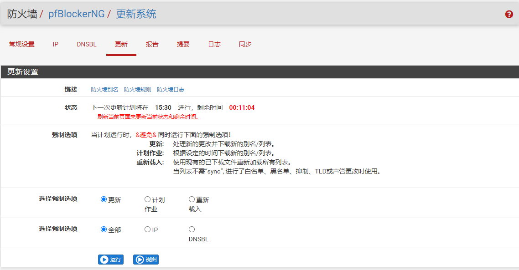This screenshot has width=519, height=270.
Task: Select the 全部 radio button
Action: click(104, 229)
